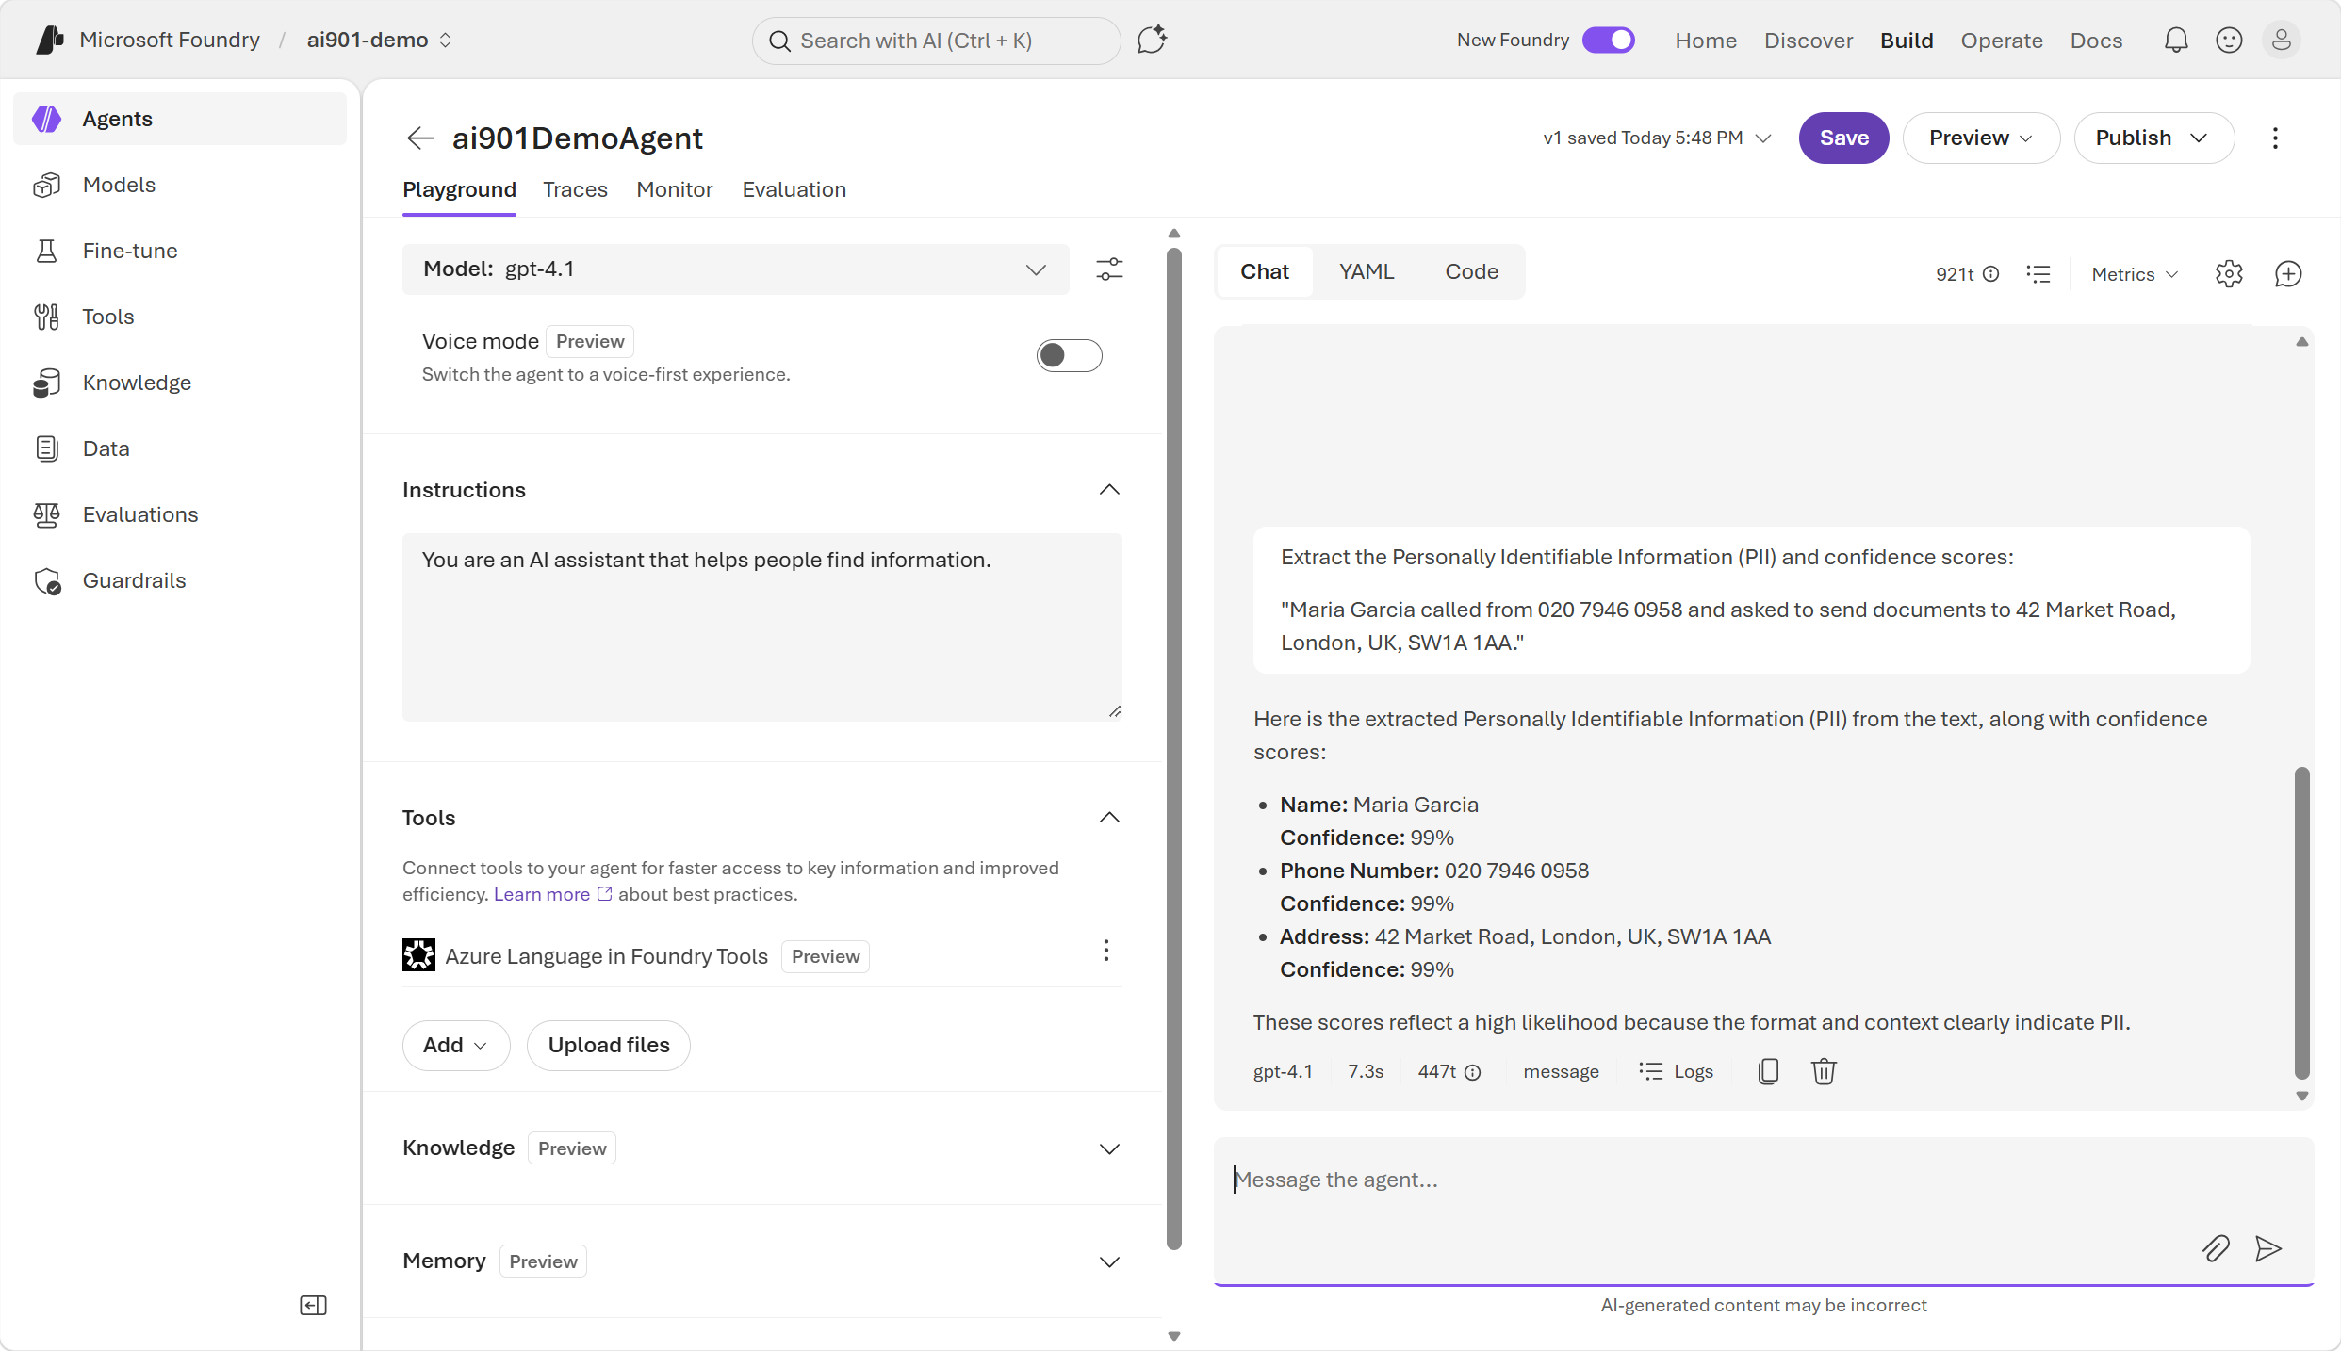Focus the Message the agent input
2341x1351 pixels.
point(1763,1211)
